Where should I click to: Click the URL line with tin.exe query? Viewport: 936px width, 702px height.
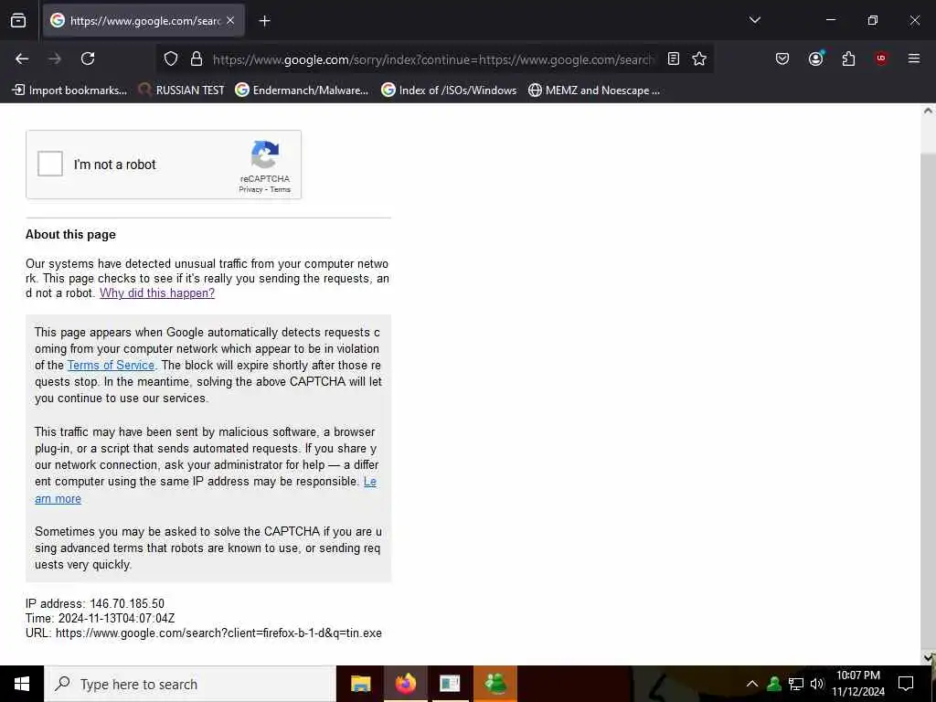[x=204, y=633]
